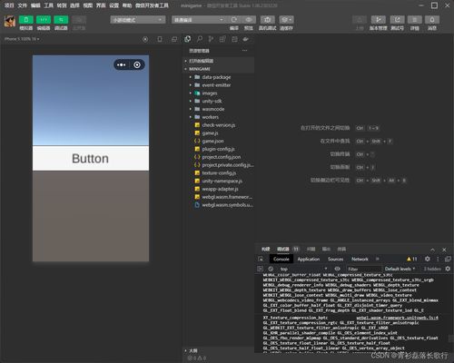Click the console Filter input field
The width and height of the screenshot is (454, 363).
point(363,269)
